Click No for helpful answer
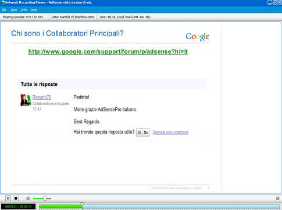 click(x=146, y=132)
